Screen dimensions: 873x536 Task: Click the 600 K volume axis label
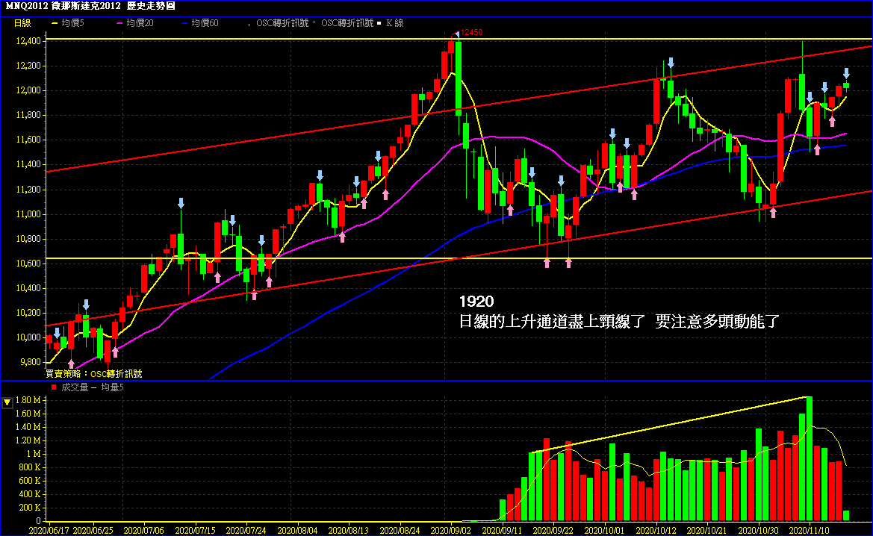(30, 481)
